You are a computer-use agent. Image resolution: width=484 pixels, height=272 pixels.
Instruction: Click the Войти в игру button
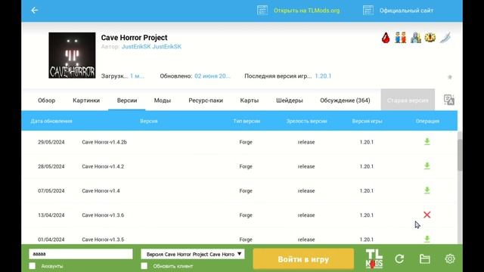click(x=303, y=259)
